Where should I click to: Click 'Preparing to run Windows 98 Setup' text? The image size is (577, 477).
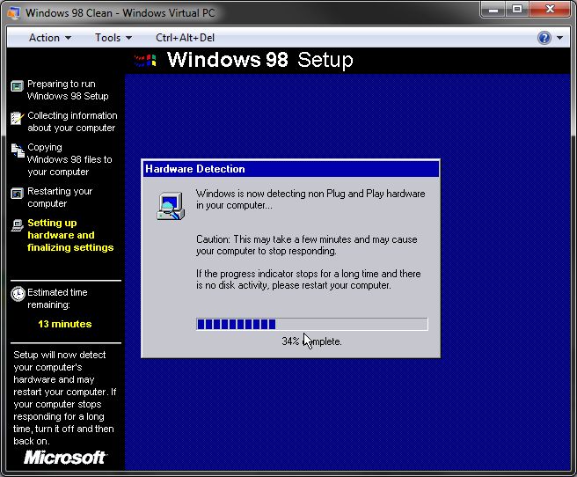(68, 90)
